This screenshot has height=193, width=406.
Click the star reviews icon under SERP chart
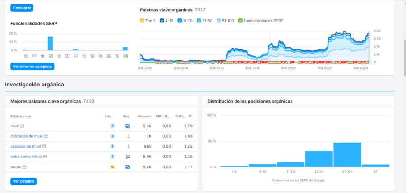coord(42,56)
